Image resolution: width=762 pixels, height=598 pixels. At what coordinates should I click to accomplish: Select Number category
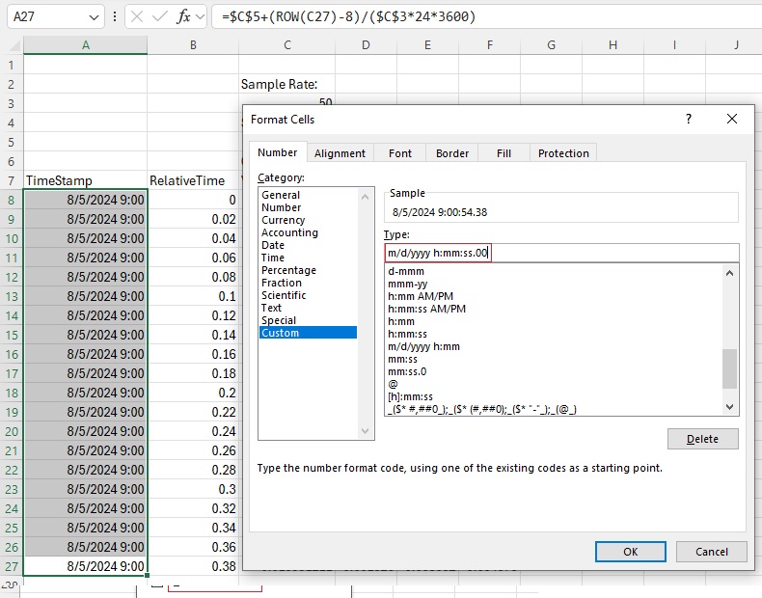[308, 207]
